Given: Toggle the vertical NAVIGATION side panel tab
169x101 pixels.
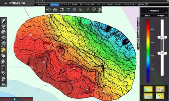Looking at the screenshot, I should [x=138, y=22].
